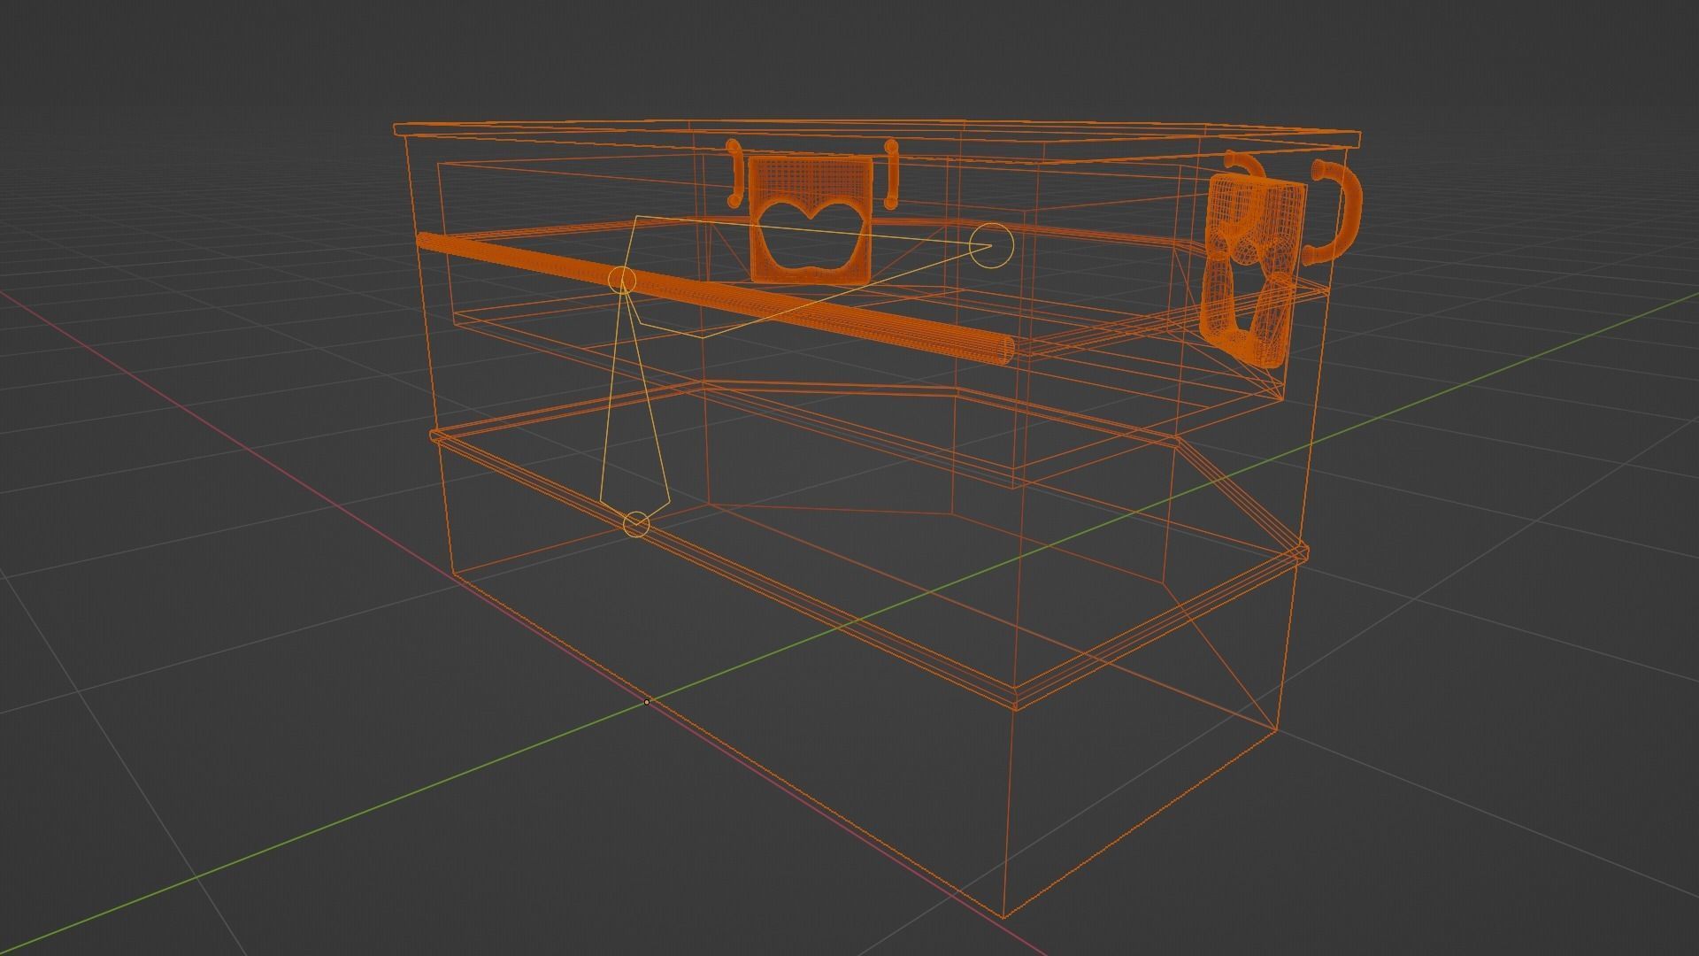Select the large U-shaped handle on right side
Screen dimensions: 1699x956
[1332, 212]
